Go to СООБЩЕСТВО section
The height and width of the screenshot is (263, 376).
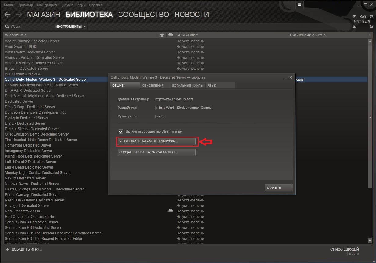click(x=144, y=15)
